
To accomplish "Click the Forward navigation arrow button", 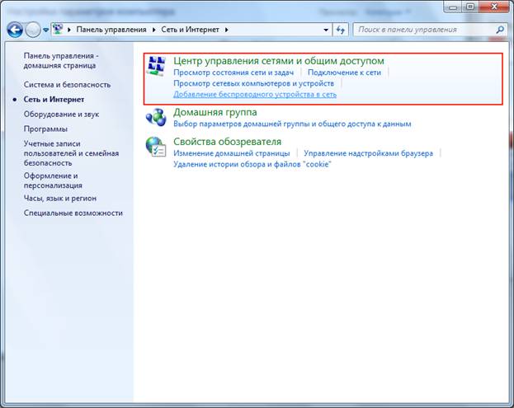I will (33, 29).
